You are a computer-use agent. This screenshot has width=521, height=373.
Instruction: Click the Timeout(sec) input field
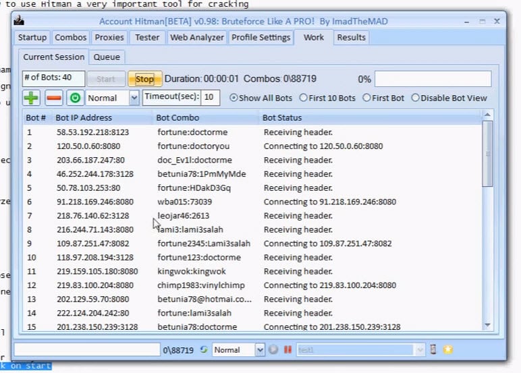(211, 97)
